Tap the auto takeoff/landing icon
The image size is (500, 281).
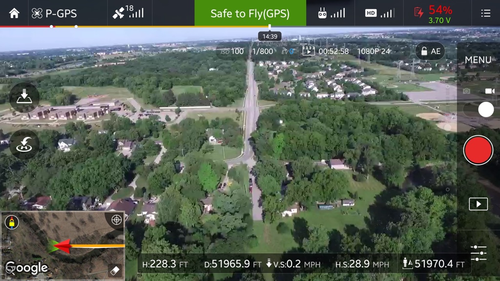coord(24,97)
